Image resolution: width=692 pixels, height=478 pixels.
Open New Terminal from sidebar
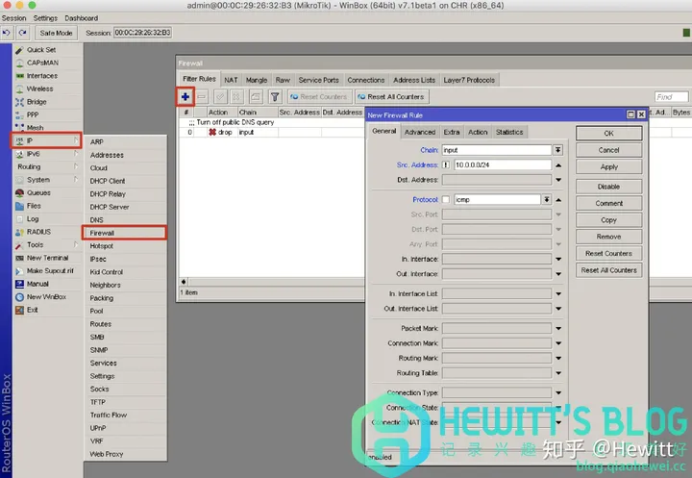(x=47, y=258)
